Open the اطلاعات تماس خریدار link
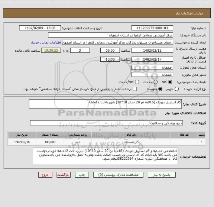Screen dimensions: 214x207 tap(46, 43)
